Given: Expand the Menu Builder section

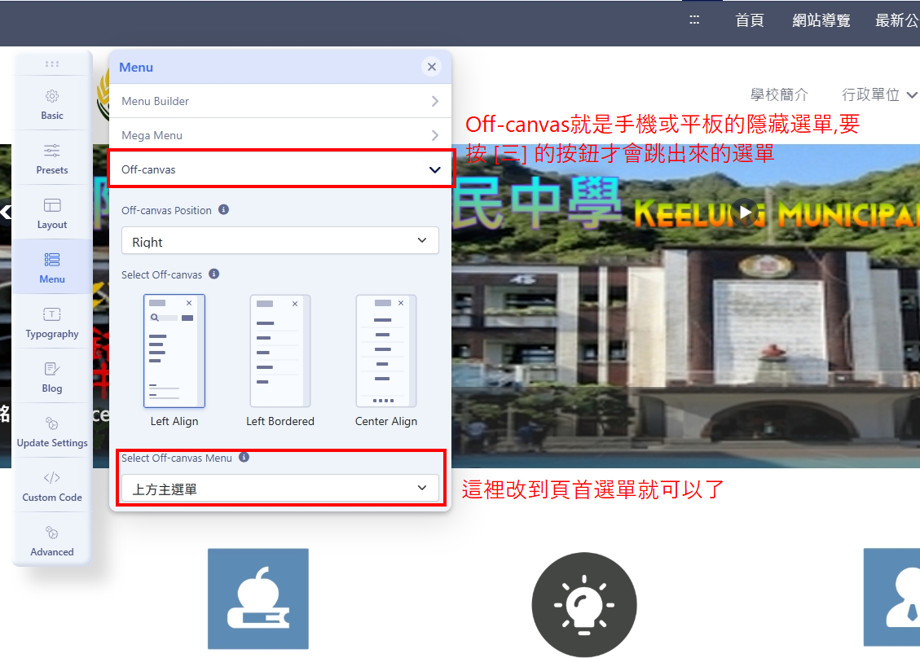Looking at the screenshot, I should 280,101.
